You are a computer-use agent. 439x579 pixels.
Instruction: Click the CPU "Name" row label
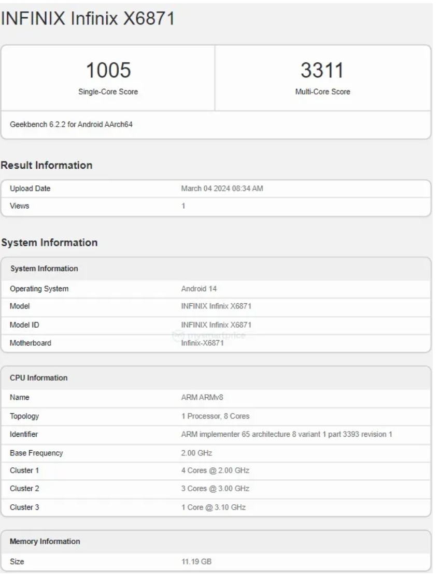point(20,397)
